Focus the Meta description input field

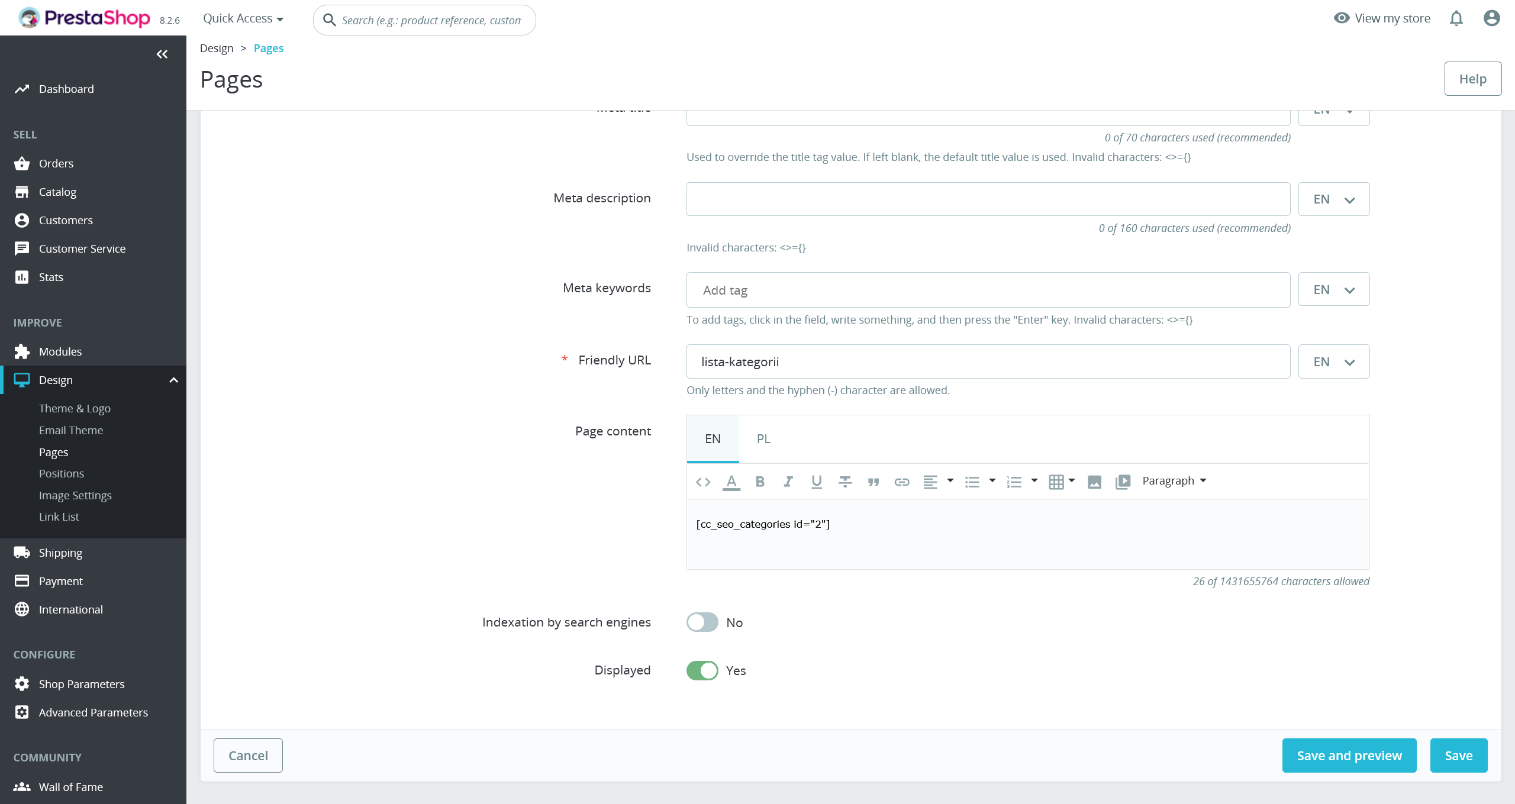coord(988,199)
